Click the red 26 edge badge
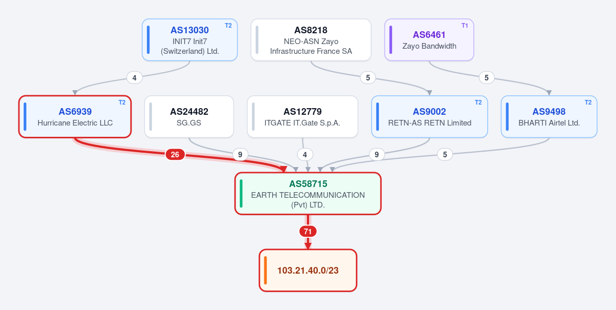The height and width of the screenshot is (310, 616). pyautogui.click(x=175, y=155)
